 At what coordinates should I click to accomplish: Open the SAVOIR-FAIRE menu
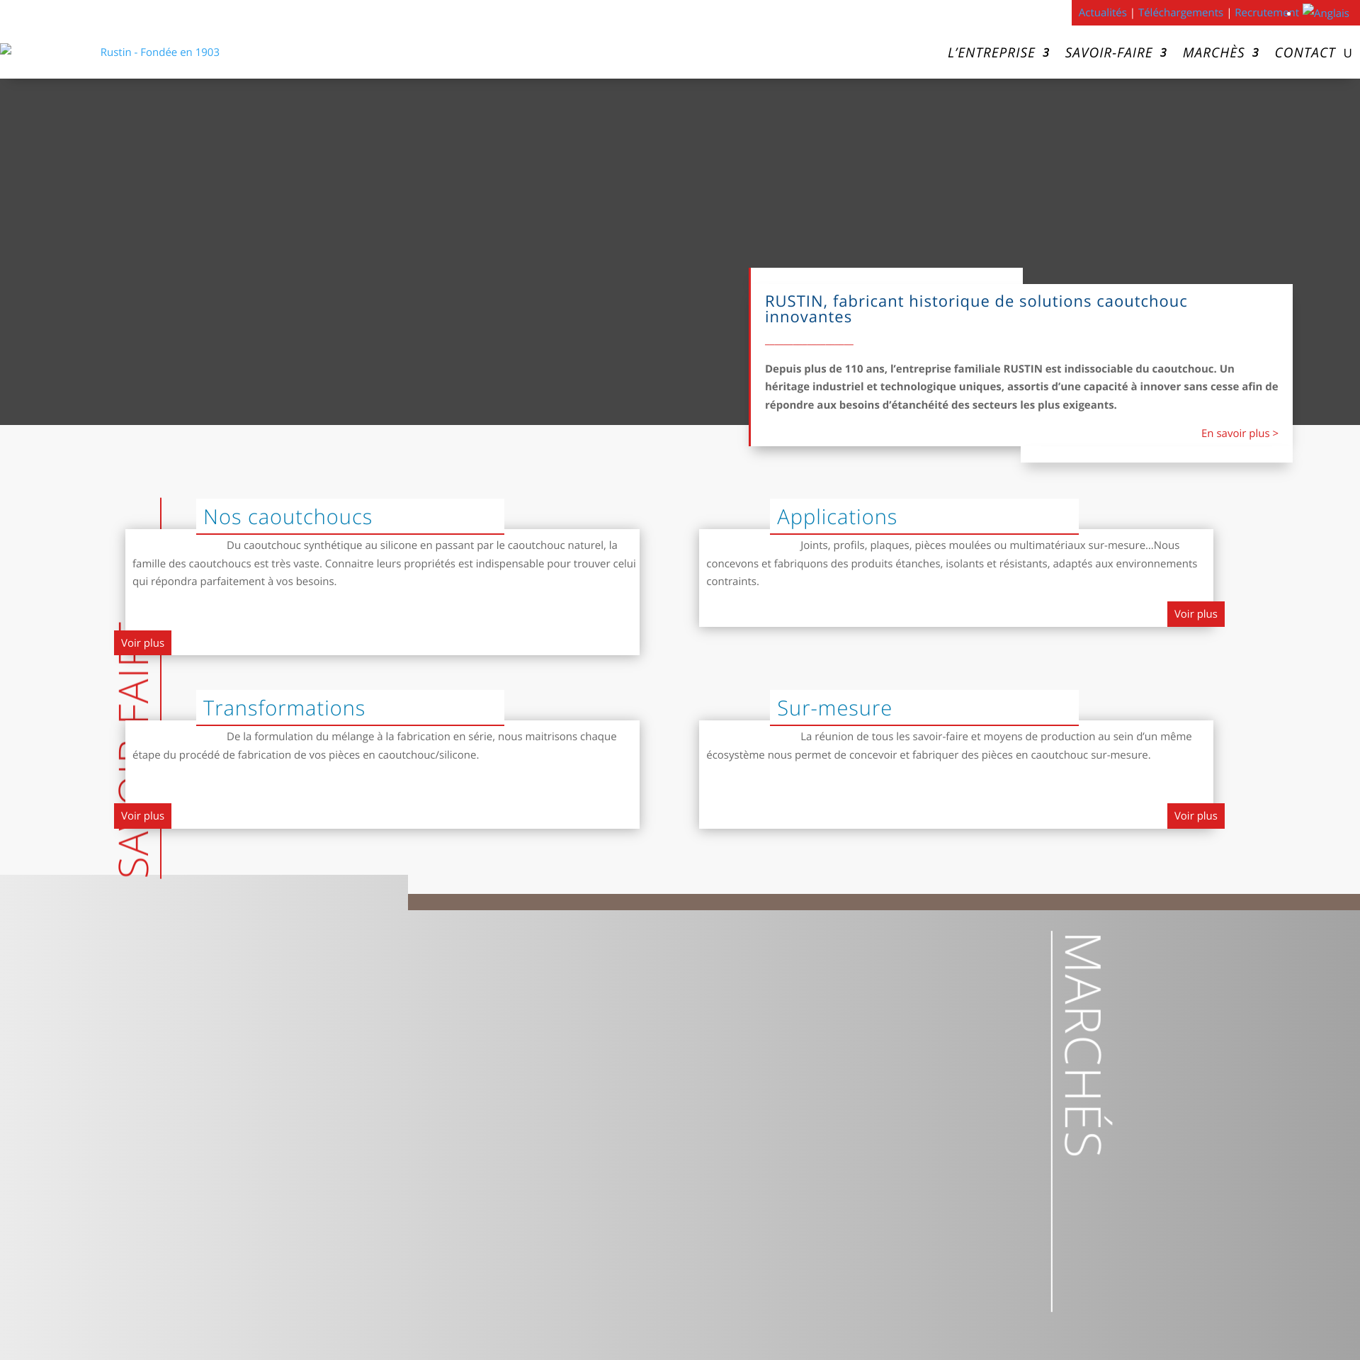[x=1109, y=52]
